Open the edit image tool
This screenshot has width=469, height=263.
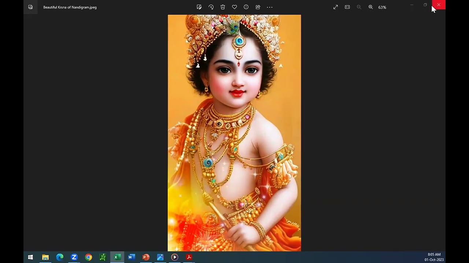[x=199, y=7]
